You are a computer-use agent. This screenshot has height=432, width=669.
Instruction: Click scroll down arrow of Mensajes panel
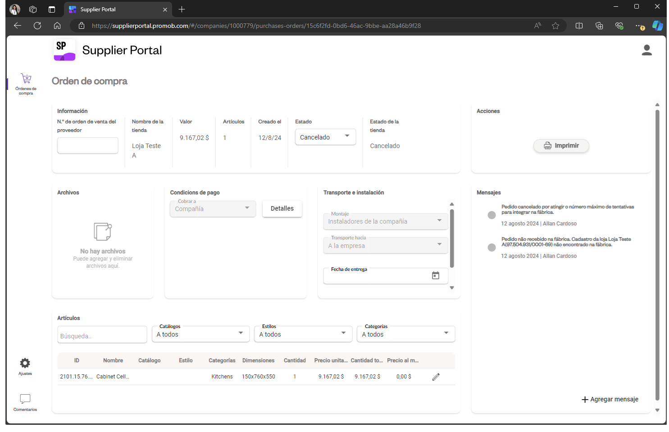657,410
